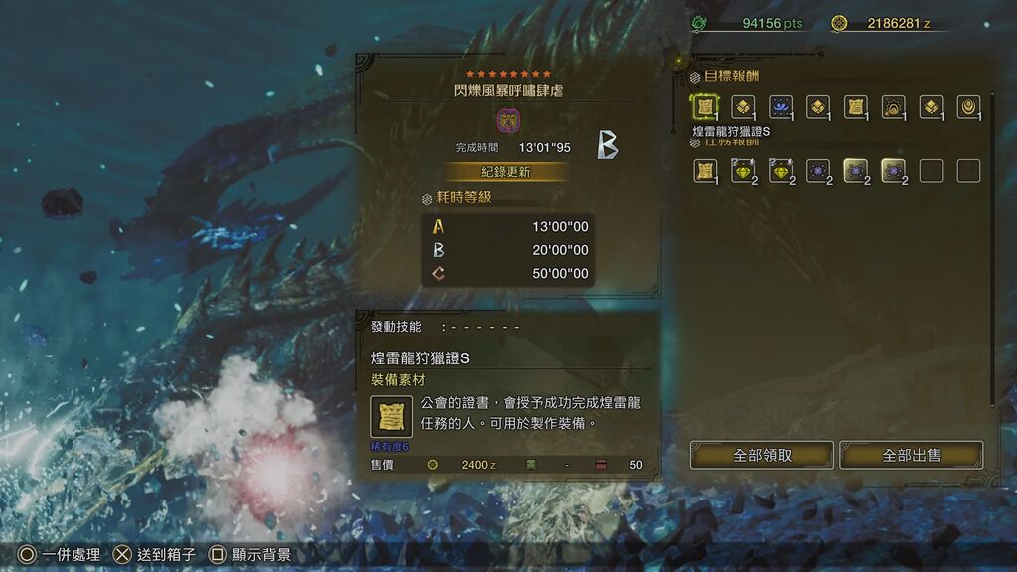
Task: Select the purple orb reward with dark background
Action: pos(818,171)
